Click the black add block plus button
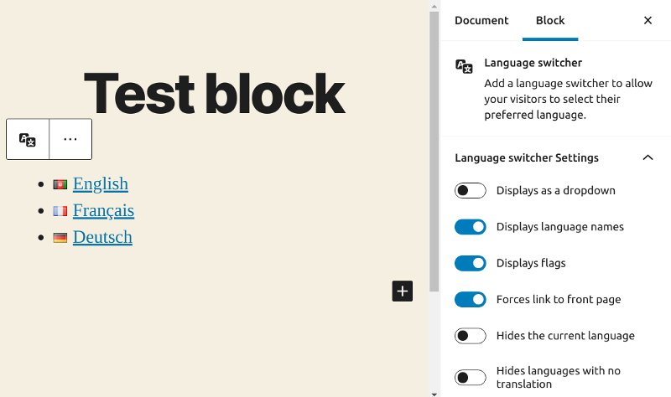 tap(403, 291)
